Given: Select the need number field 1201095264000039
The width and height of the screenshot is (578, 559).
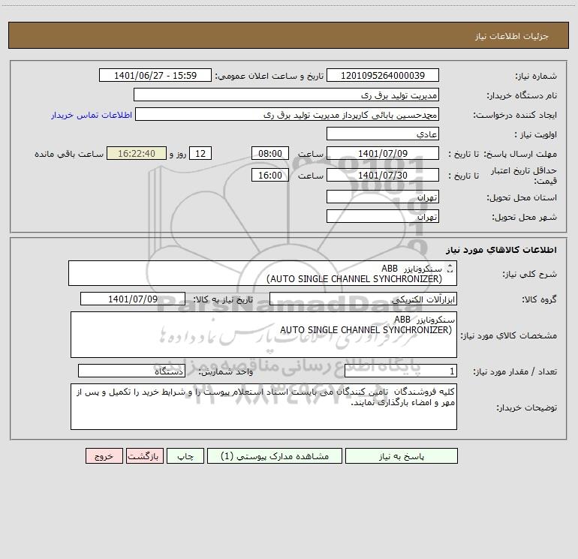Looking at the screenshot, I should pyautogui.click(x=383, y=75).
